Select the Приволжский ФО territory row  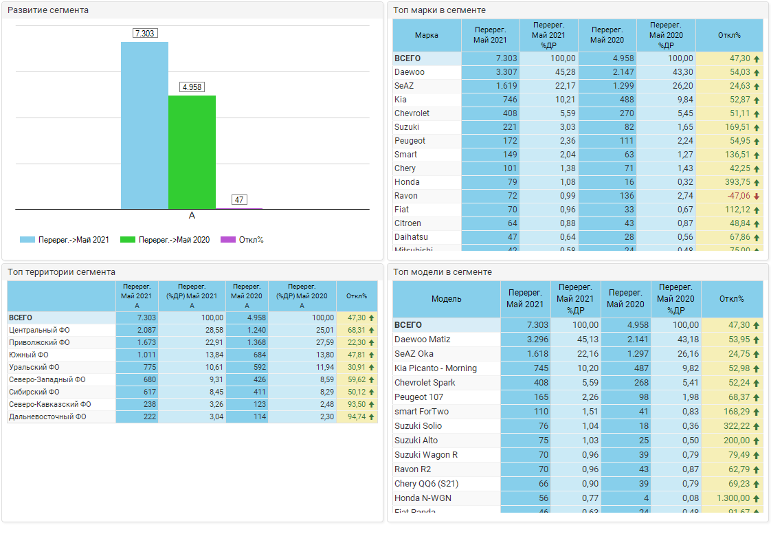click(38, 342)
